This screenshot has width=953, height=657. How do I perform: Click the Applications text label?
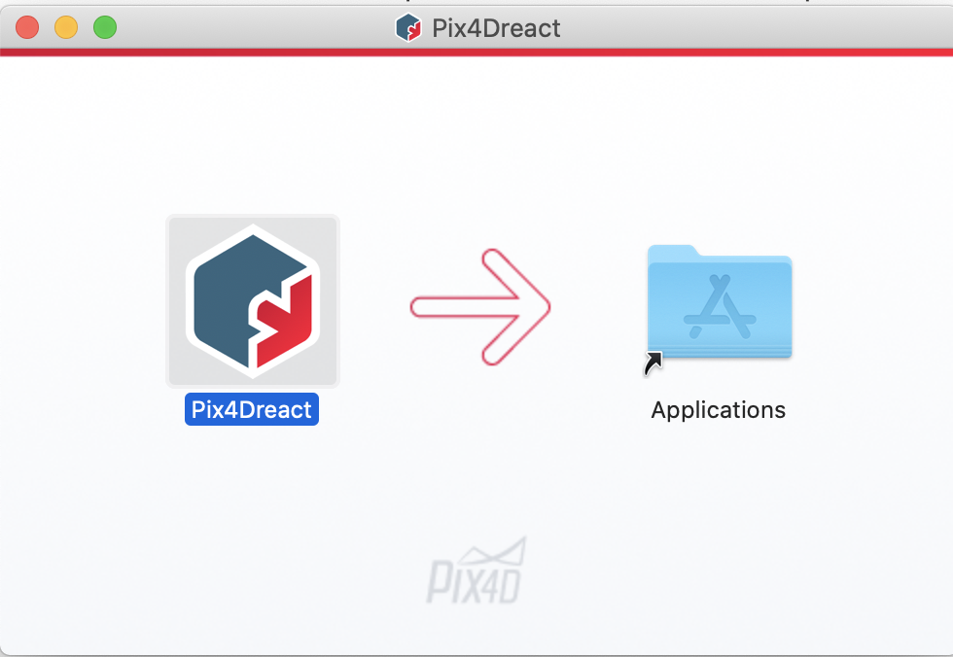718,409
